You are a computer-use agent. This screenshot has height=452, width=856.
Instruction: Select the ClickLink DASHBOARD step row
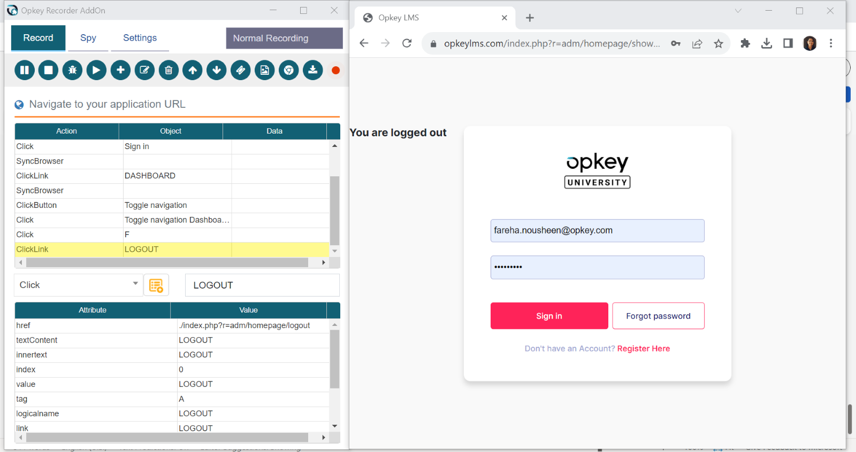point(172,176)
